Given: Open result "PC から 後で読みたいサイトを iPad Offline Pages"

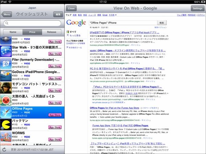Looking at the screenshot, I should 127,68.
